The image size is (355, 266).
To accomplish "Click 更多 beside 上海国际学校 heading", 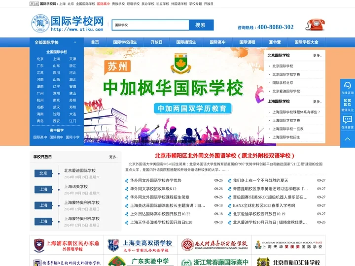I will point(317,101).
